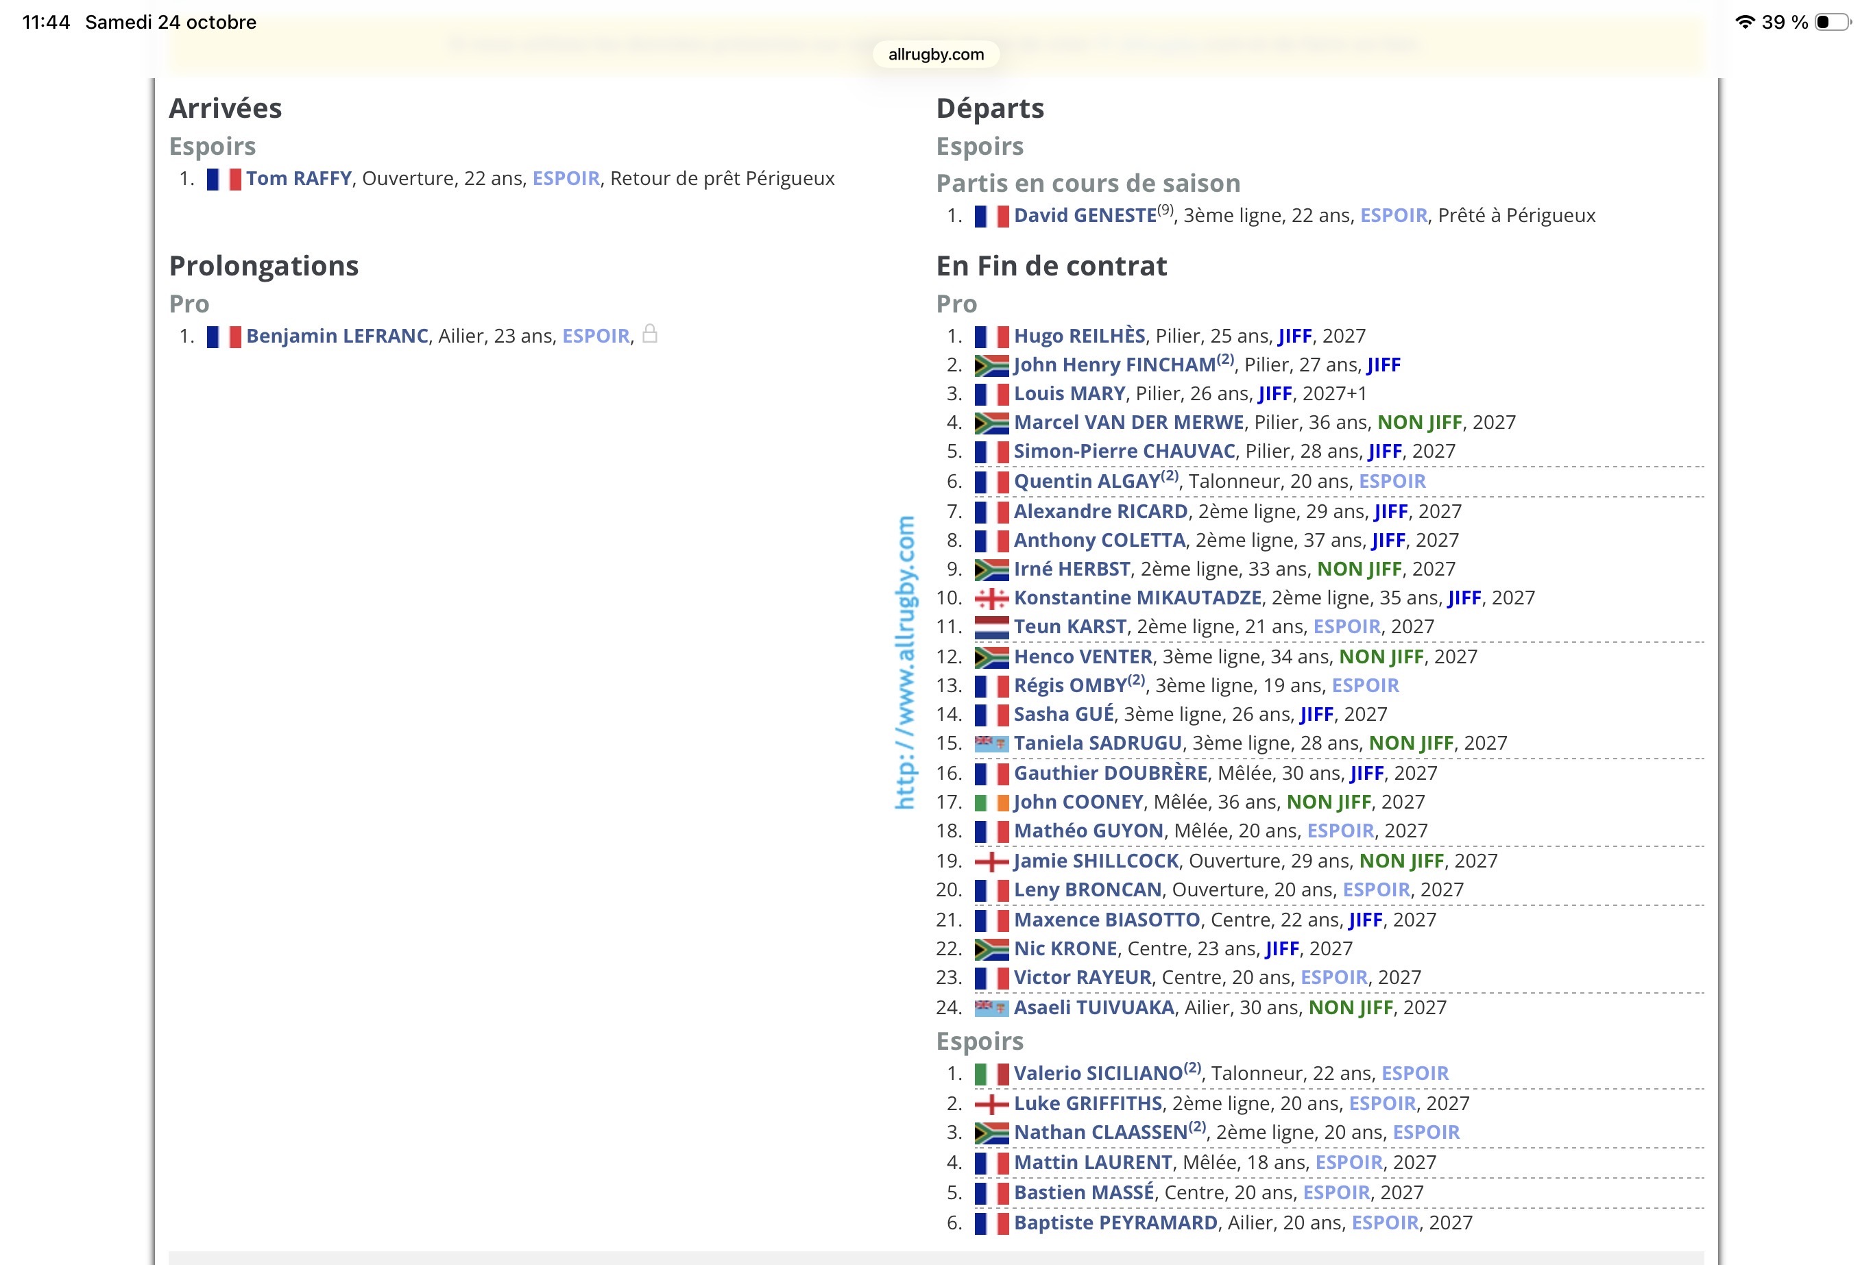Click the Sasha GUÉ link

click(1064, 715)
